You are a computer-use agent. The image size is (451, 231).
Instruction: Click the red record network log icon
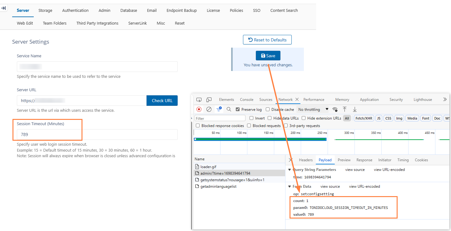pyautogui.click(x=199, y=109)
